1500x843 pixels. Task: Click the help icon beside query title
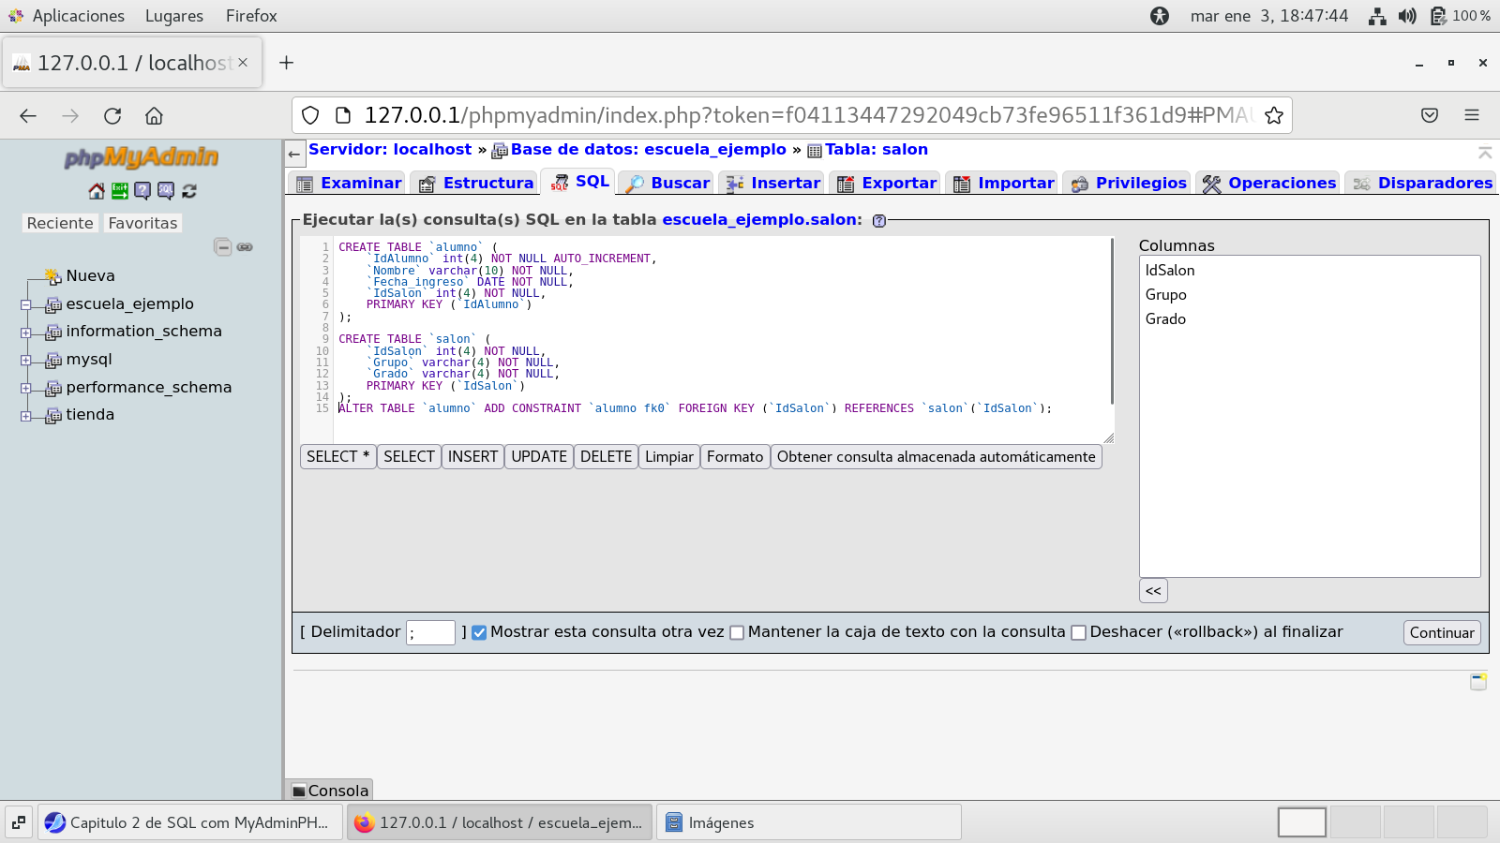pyautogui.click(x=878, y=221)
